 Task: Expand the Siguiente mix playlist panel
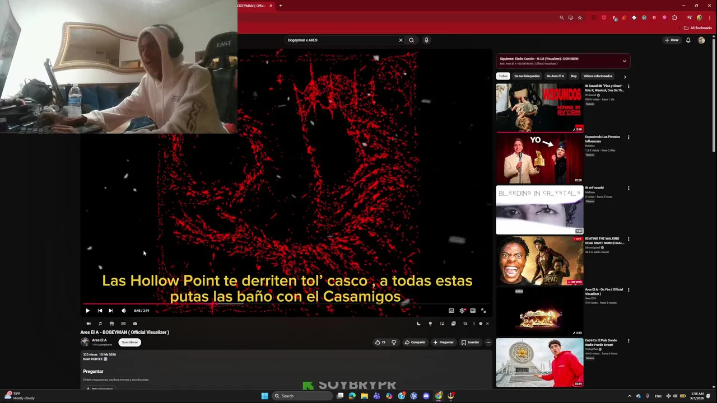(x=625, y=61)
